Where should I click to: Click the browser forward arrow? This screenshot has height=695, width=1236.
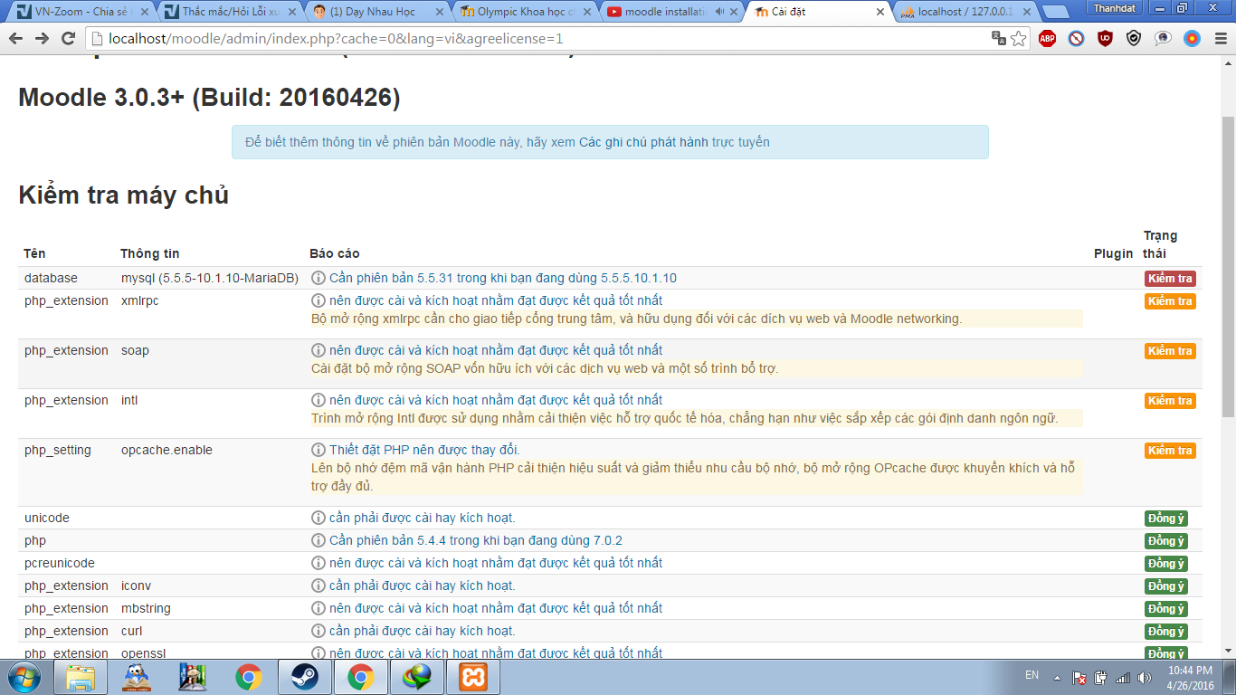tap(42, 39)
